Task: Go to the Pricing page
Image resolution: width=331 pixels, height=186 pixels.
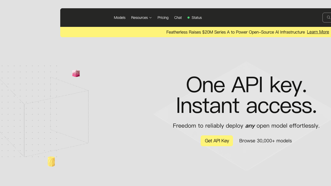Action: click(x=163, y=18)
